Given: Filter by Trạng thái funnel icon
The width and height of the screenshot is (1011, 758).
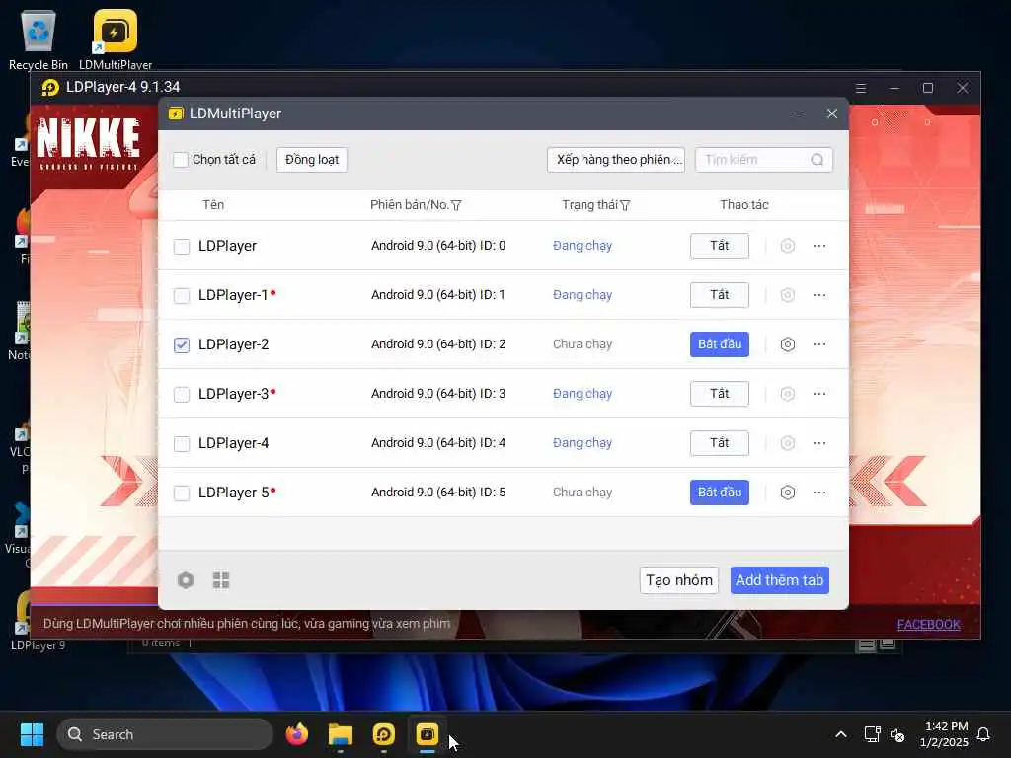Looking at the screenshot, I should [x=625, y=205].
